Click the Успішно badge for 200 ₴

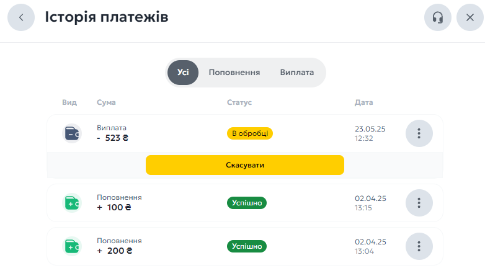(246, 246)
